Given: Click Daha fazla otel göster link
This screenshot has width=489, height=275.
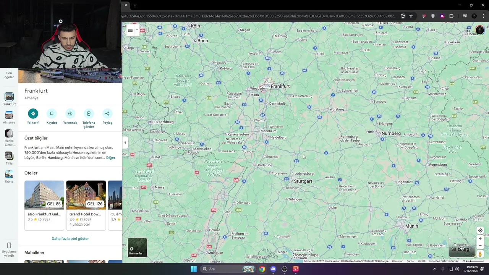Looking at the screenshot, I should click(70, 239).
